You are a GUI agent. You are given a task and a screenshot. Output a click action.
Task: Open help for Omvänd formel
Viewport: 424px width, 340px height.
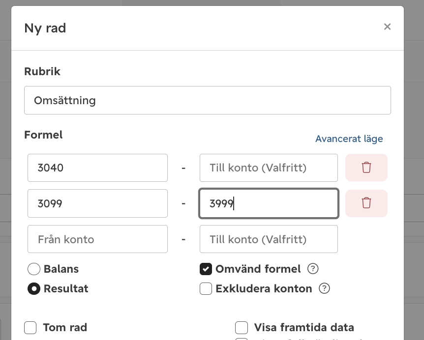coord(313,269)
